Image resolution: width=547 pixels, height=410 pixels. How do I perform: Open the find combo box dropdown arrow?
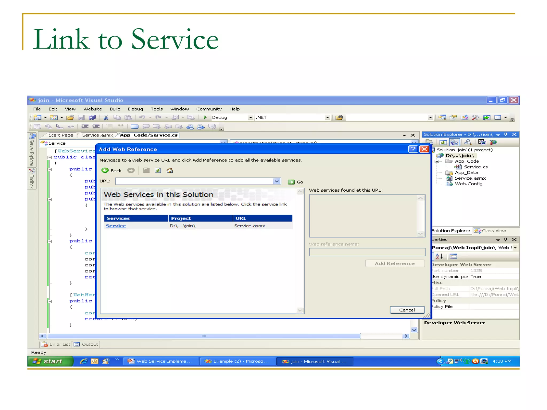coord(430,118)
